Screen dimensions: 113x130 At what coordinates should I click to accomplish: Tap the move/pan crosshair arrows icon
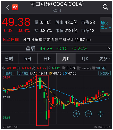point(100,114)
